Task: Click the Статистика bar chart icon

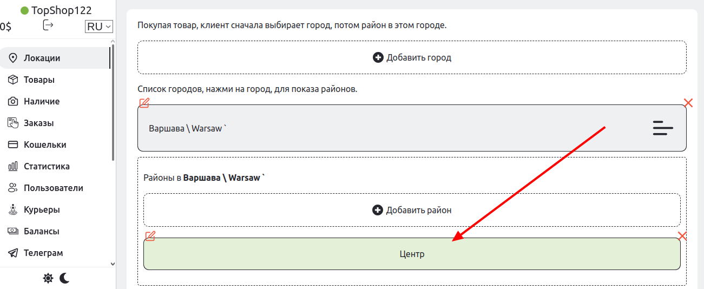Action: pos(13,166)
